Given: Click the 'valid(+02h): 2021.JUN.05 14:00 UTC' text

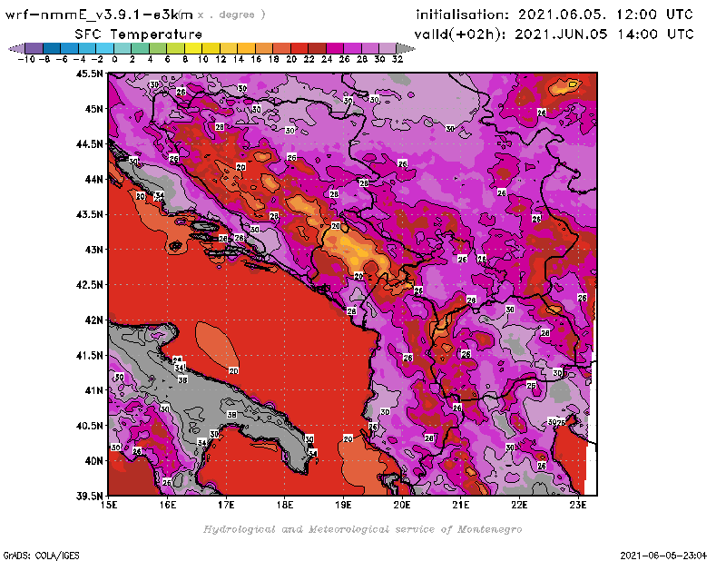Looking at the screenshot, I should (554, 34).
